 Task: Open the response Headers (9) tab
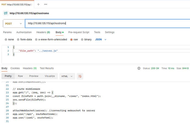tap(30, 68)
